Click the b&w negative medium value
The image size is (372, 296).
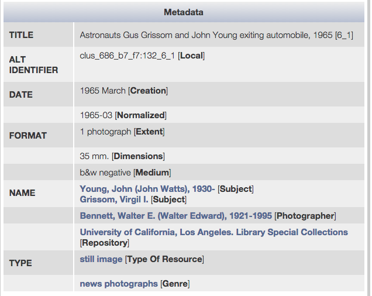point(106,173)
